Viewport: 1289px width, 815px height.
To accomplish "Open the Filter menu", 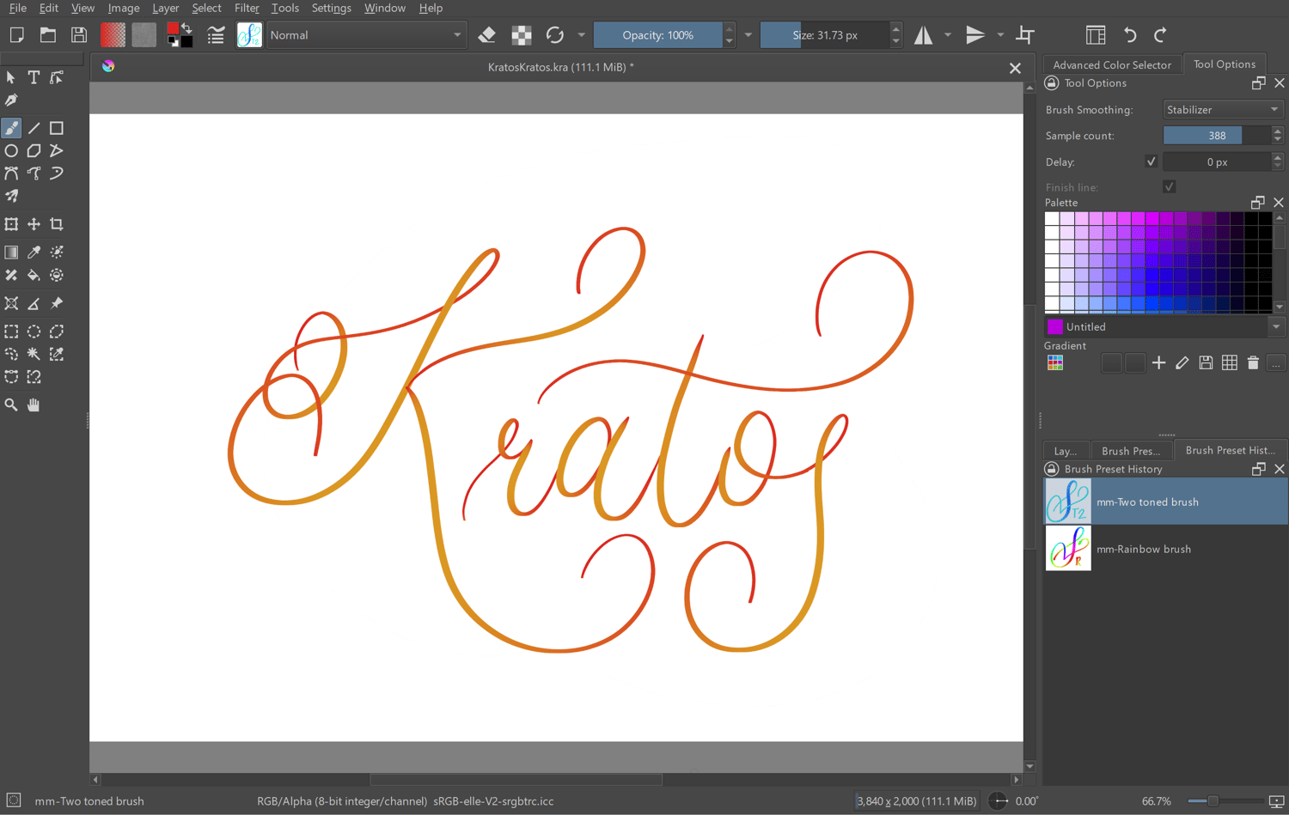I will [x=247, y=8].
